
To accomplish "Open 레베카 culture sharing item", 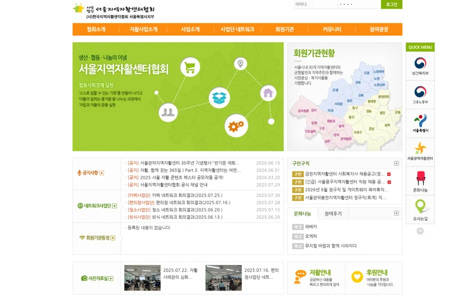I will [x=311, y=227].
